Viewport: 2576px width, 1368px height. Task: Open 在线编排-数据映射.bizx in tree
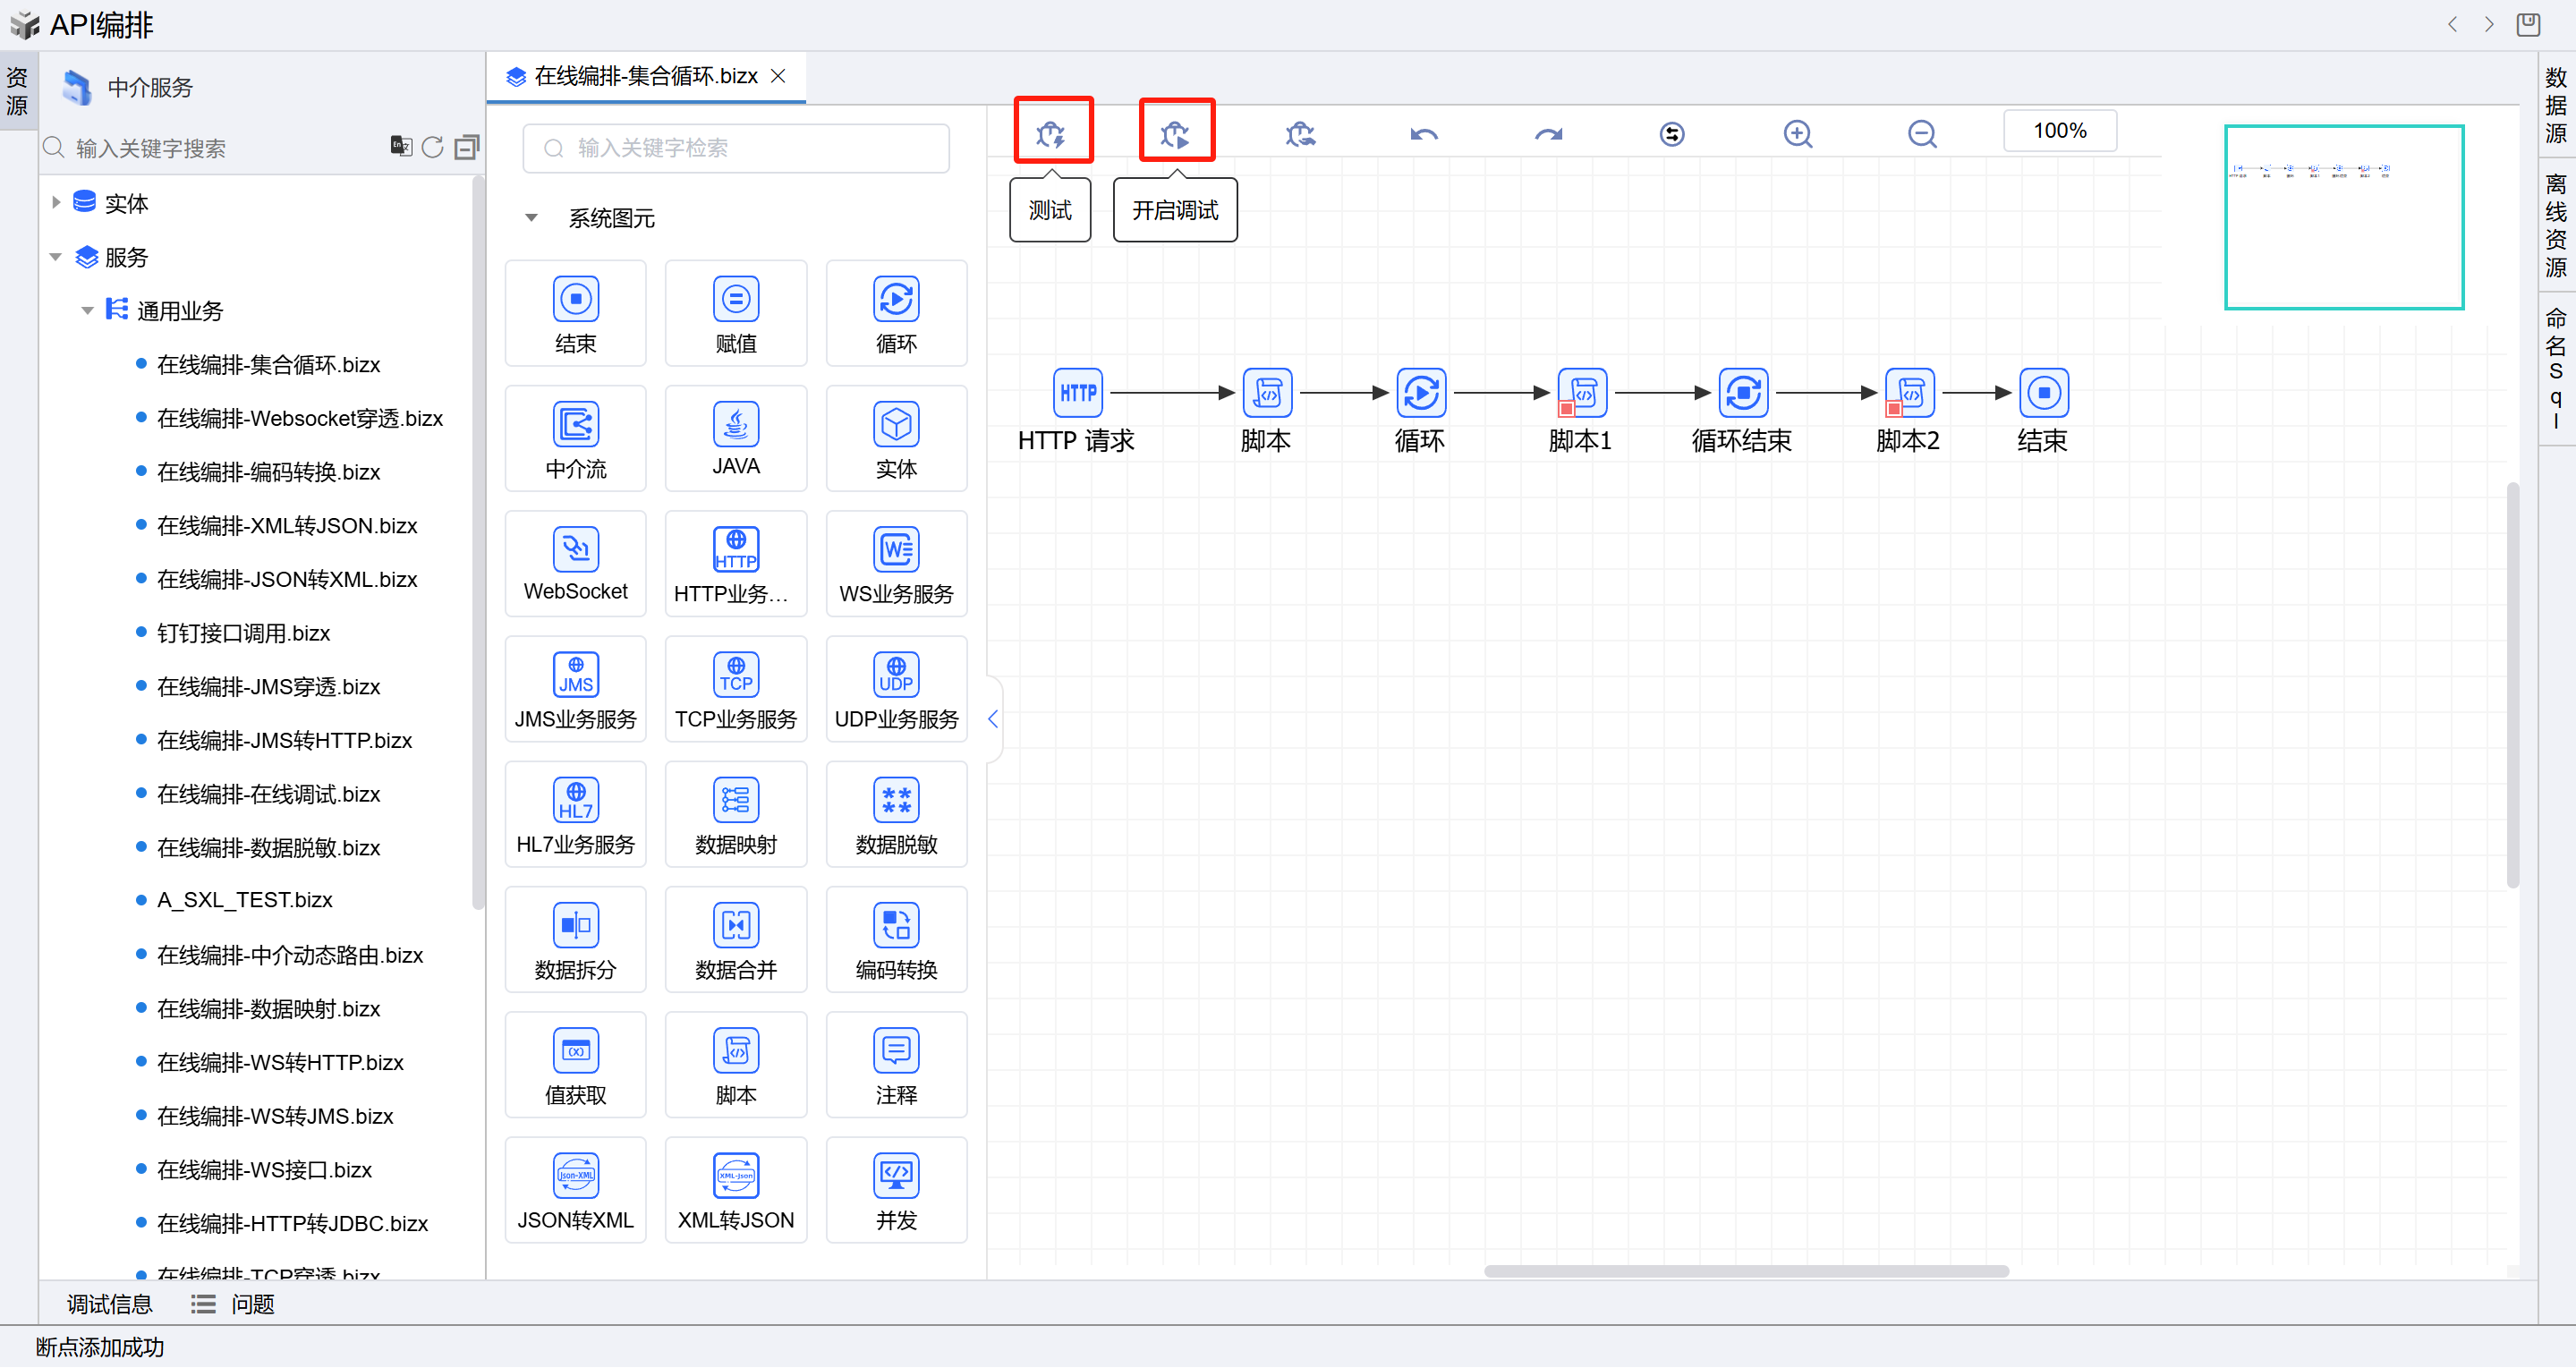(x=268, y=1008)
